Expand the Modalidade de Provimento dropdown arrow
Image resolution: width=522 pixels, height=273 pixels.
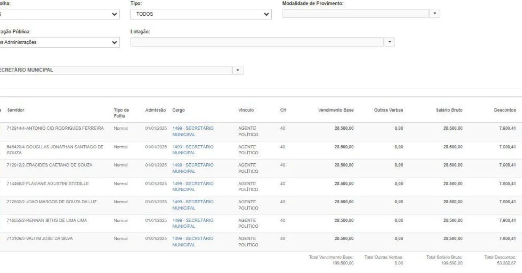tap(434, 13)
